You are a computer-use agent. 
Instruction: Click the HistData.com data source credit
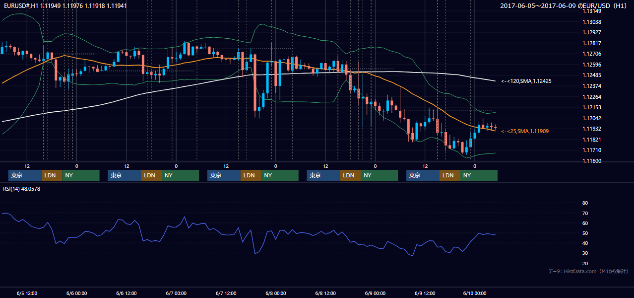click(588, 271)
